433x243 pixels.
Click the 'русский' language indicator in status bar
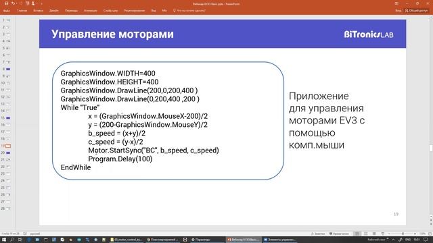(x=35, y=234)
